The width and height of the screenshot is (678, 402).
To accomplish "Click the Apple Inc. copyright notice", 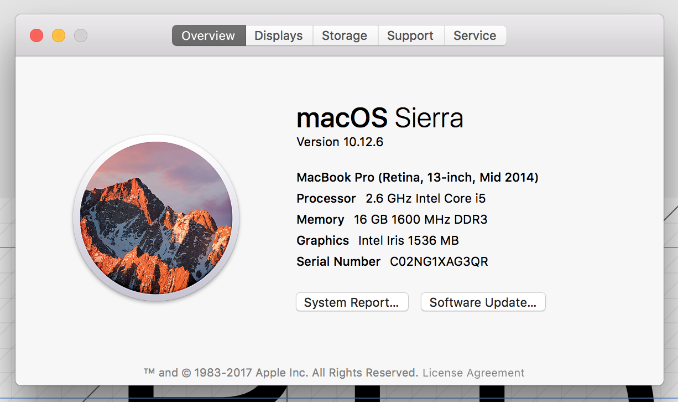I will pyautogui.click(x=281, y=373).
